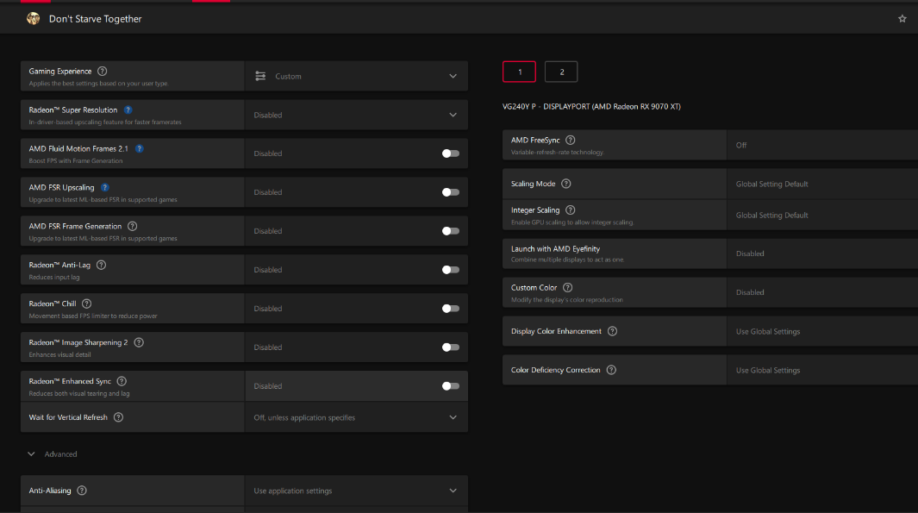This screenshot has width=918, height=513.
Task: Open help icon for AMD FreeSync
Action: click(570, 140)
